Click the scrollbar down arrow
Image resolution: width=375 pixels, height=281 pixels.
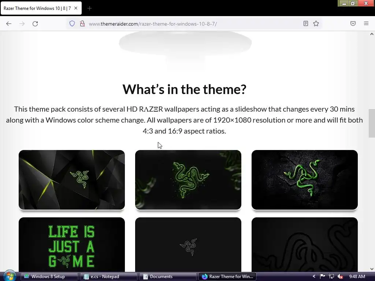(x=372, y=269)
